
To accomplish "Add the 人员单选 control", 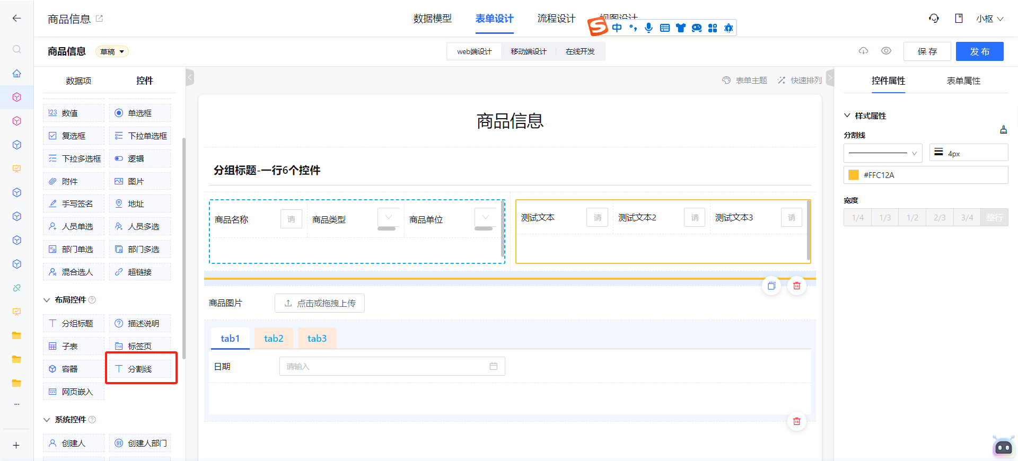I will pyautogui.click(x=73, y=226).
